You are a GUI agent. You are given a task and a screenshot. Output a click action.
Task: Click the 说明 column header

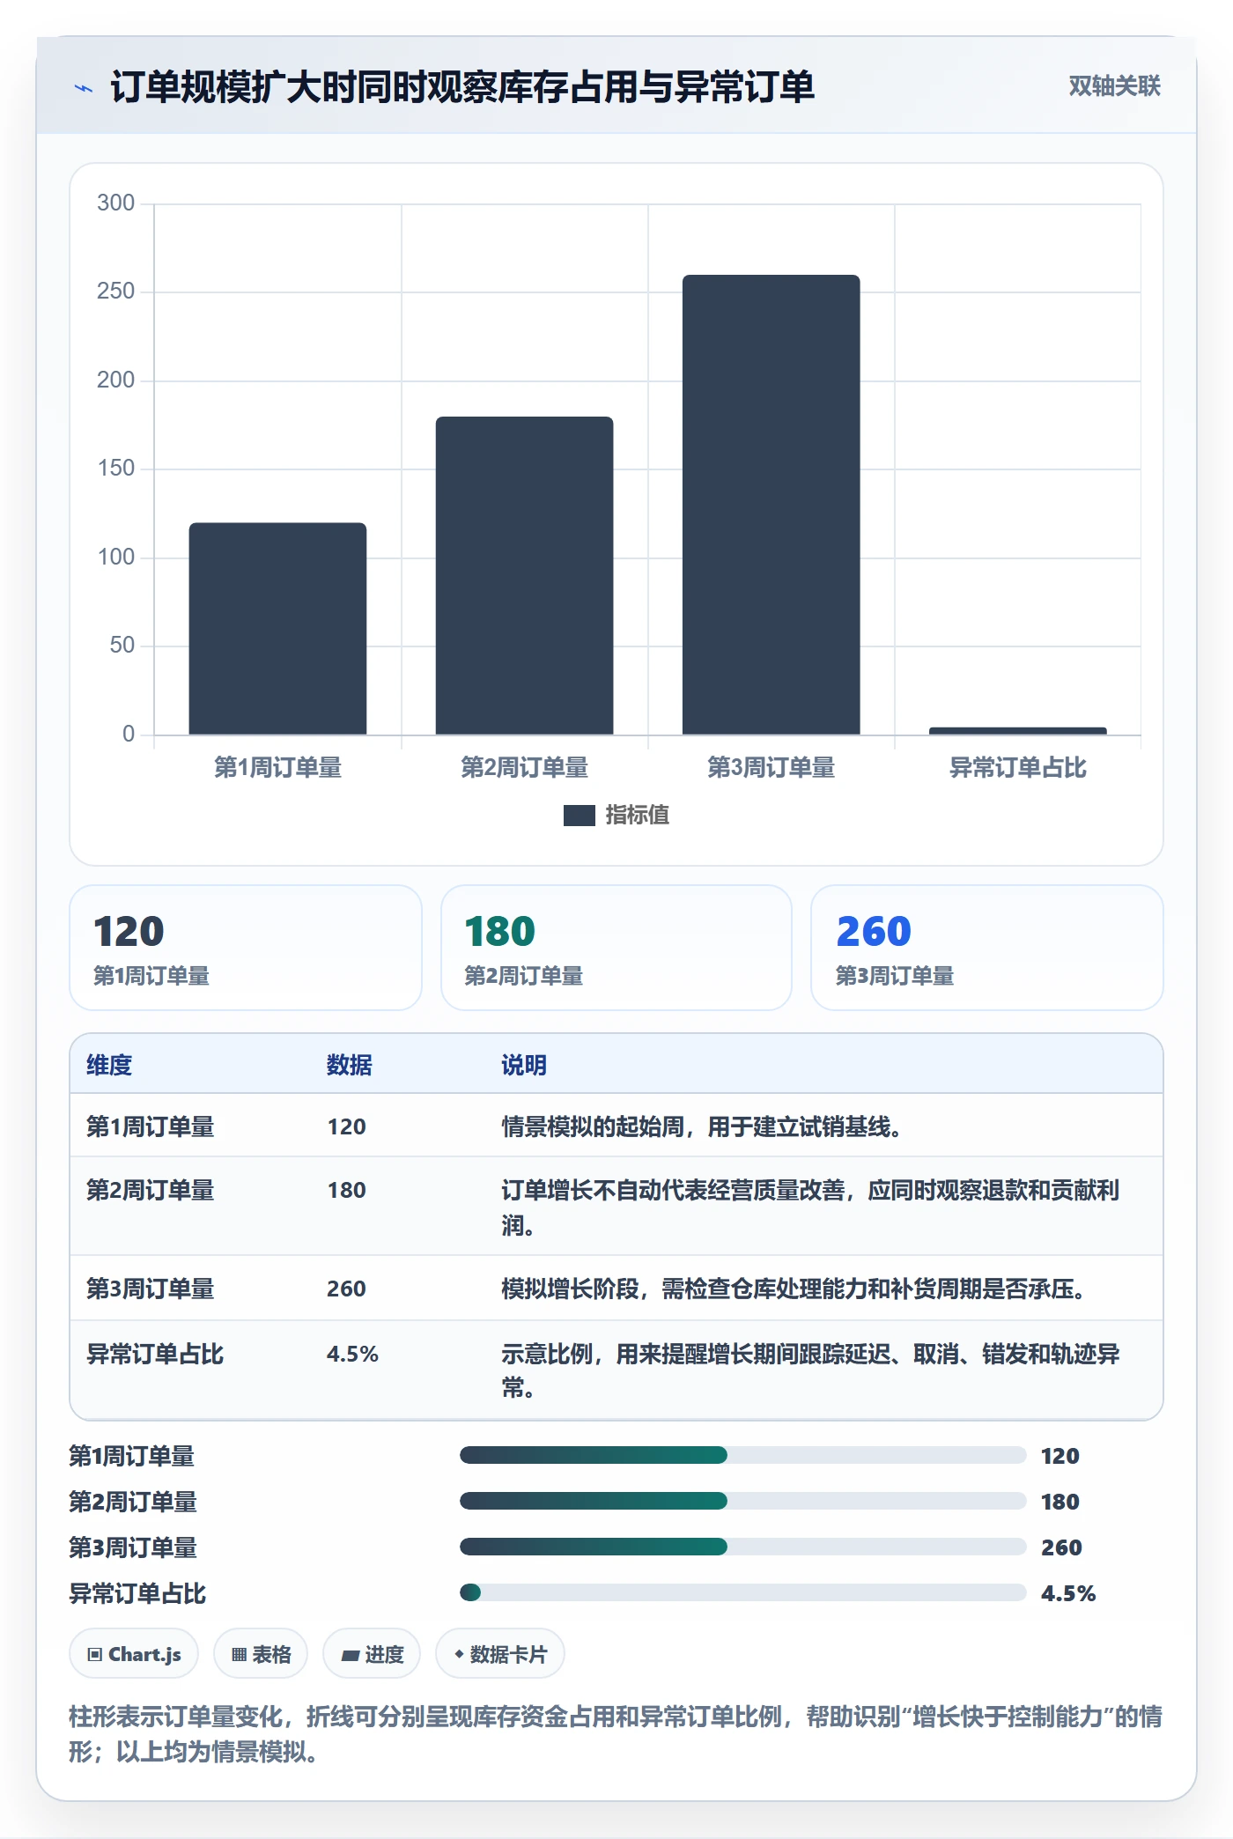[x=524, y=1065]
